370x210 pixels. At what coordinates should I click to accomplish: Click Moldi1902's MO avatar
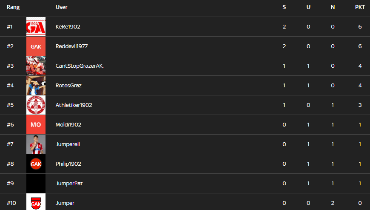36,125
